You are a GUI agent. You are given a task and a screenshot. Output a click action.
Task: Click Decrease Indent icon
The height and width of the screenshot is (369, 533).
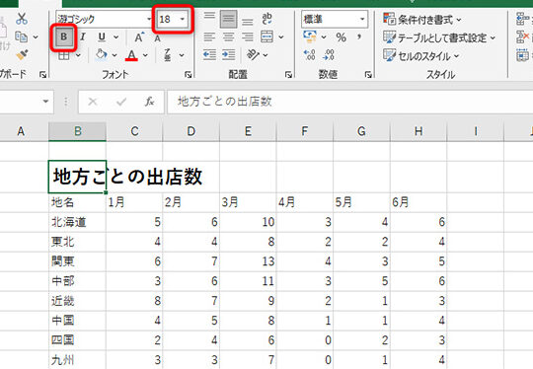[x=209, y=54]
